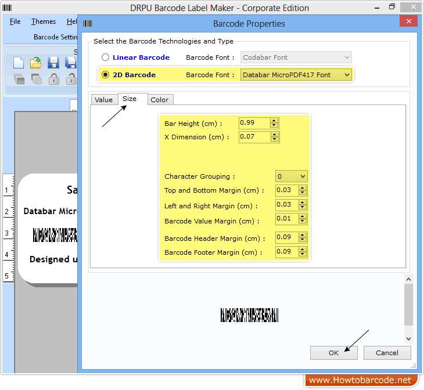Image resolution: width=424 pixels, height=390 pixels.
Task: Click the preview pane scrollbar thumb
Action: click(408, 305)
